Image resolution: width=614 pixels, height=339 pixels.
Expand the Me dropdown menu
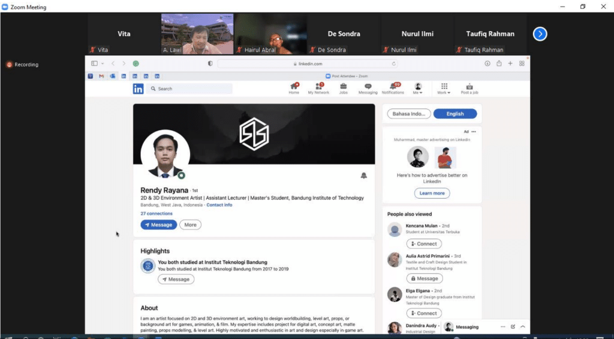pos(418,89)
